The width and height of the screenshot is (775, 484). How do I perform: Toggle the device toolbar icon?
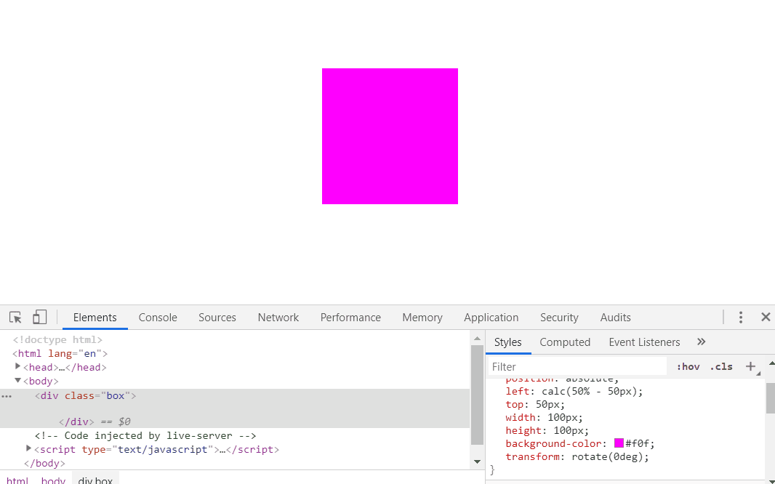[x=39, y=317]
